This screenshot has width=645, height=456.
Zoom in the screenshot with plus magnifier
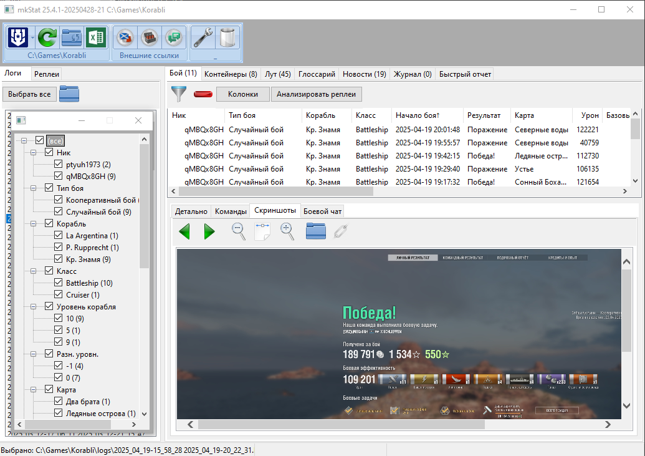click(x=287, y=231)
